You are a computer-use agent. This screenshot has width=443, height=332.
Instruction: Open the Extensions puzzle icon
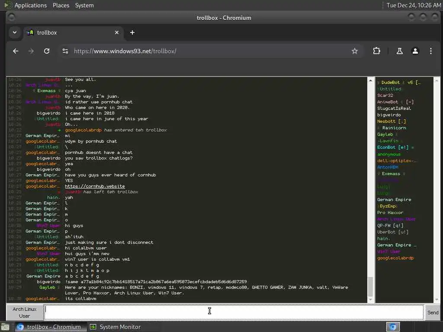pyautogui.click(x=376, y=51)
